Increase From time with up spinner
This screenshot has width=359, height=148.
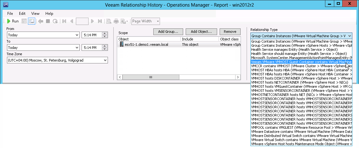[x=105, y=34]
